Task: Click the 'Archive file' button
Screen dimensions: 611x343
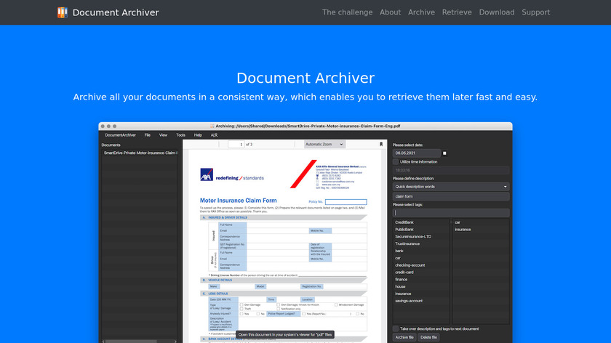Action: pos(404,337)
